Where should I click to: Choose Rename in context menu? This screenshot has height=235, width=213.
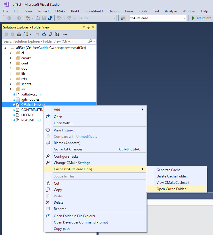click(x=95, y=209)
